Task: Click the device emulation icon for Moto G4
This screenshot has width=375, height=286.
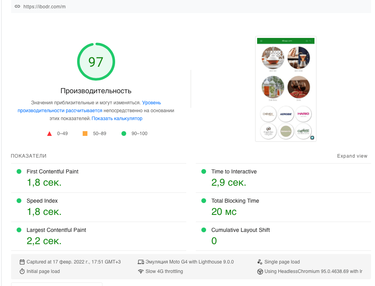Action: coord(140,262)
